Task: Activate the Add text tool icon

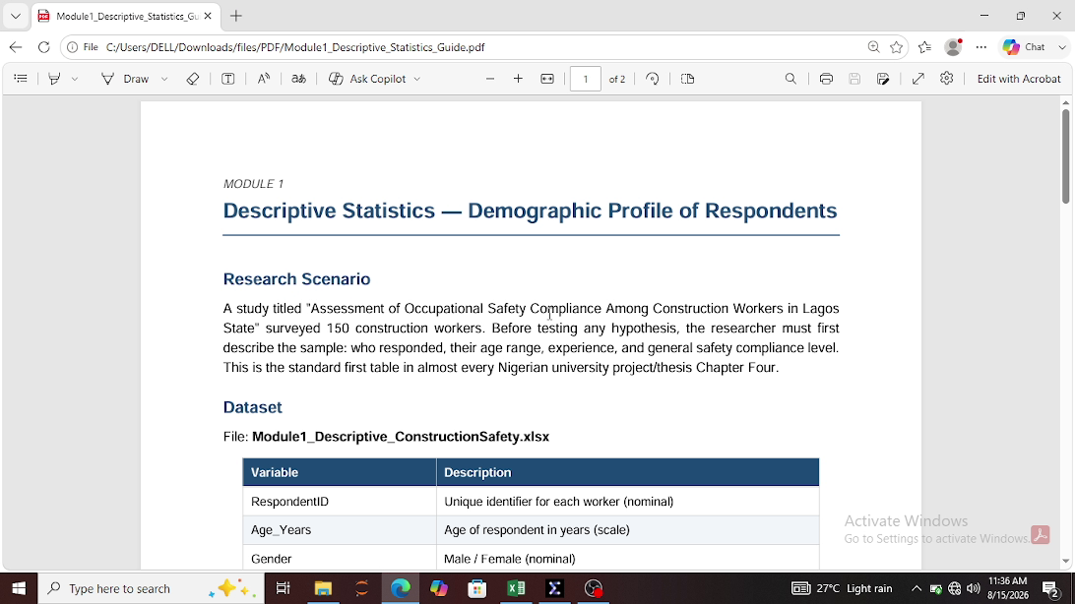Action: click(228, 79)
